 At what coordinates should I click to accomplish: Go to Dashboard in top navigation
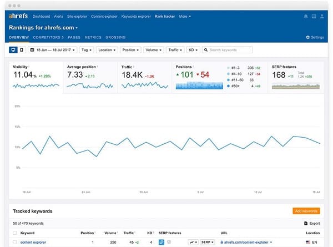click(x=41, y=16)
